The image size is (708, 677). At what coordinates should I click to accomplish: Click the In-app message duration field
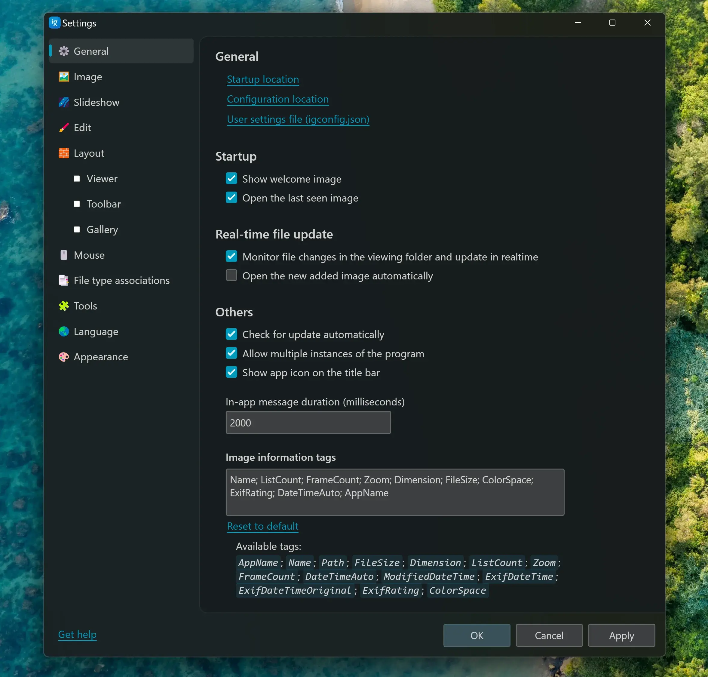pyautogui.click(x=308, y=423)
